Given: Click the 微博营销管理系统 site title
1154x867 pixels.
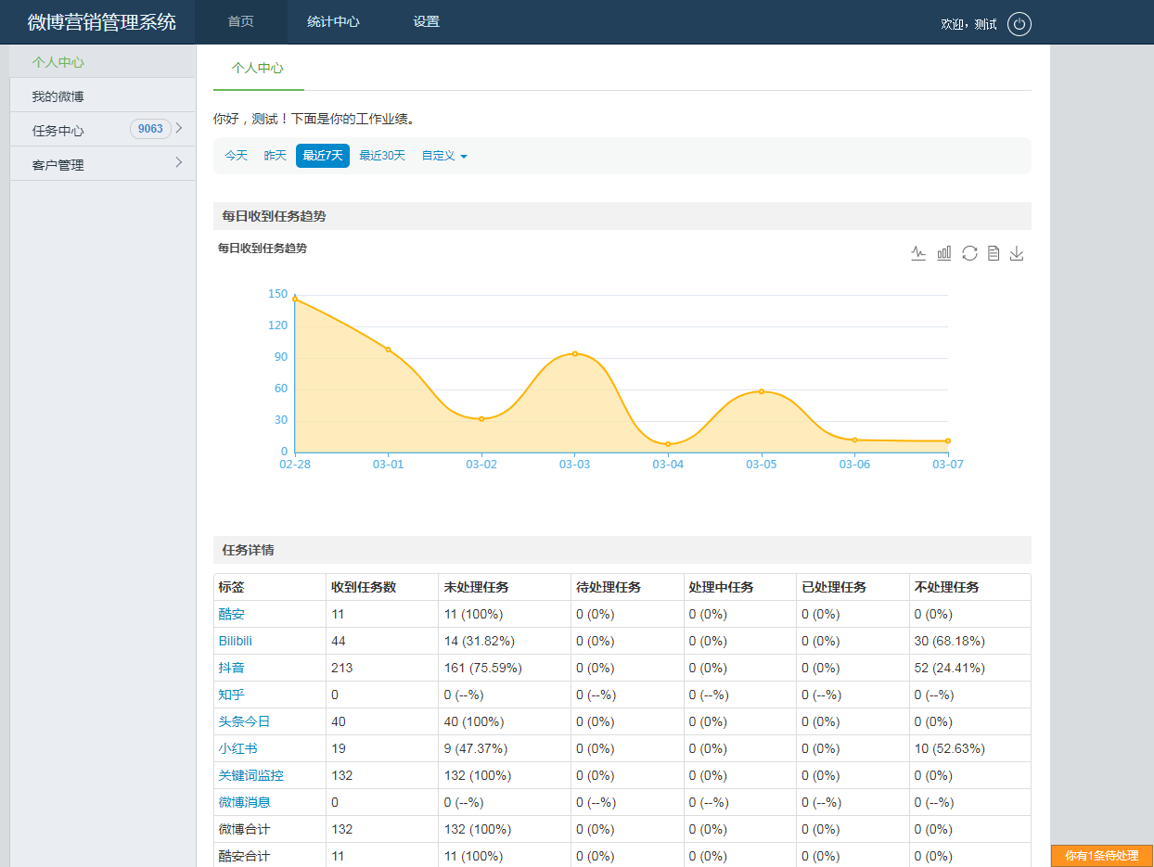Looking at the screenshot, I should click(102, 22).
